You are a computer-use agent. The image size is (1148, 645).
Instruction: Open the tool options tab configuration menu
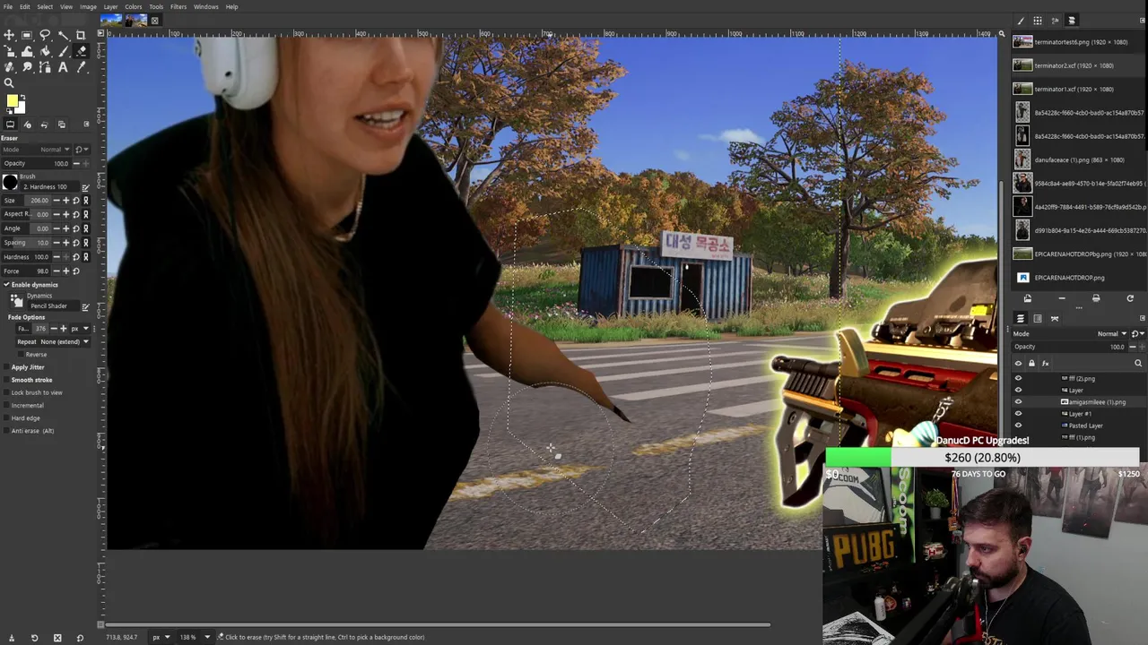tap(86, 125)
